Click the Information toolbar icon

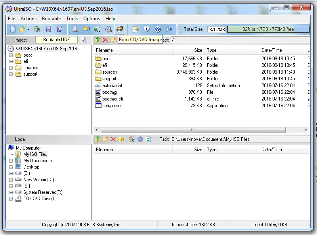(x=147, y=29)
